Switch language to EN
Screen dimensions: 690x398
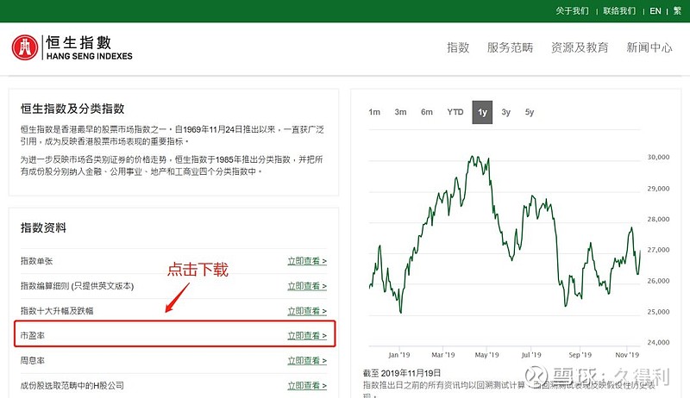coord(655,11)
